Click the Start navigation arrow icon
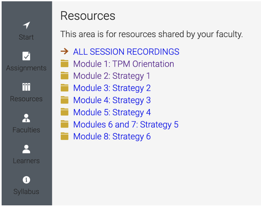 (26, 25)
